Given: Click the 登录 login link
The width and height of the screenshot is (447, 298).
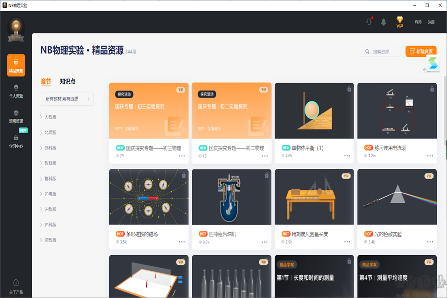Looking at the screenshot, I should click(x=418, y=21).
